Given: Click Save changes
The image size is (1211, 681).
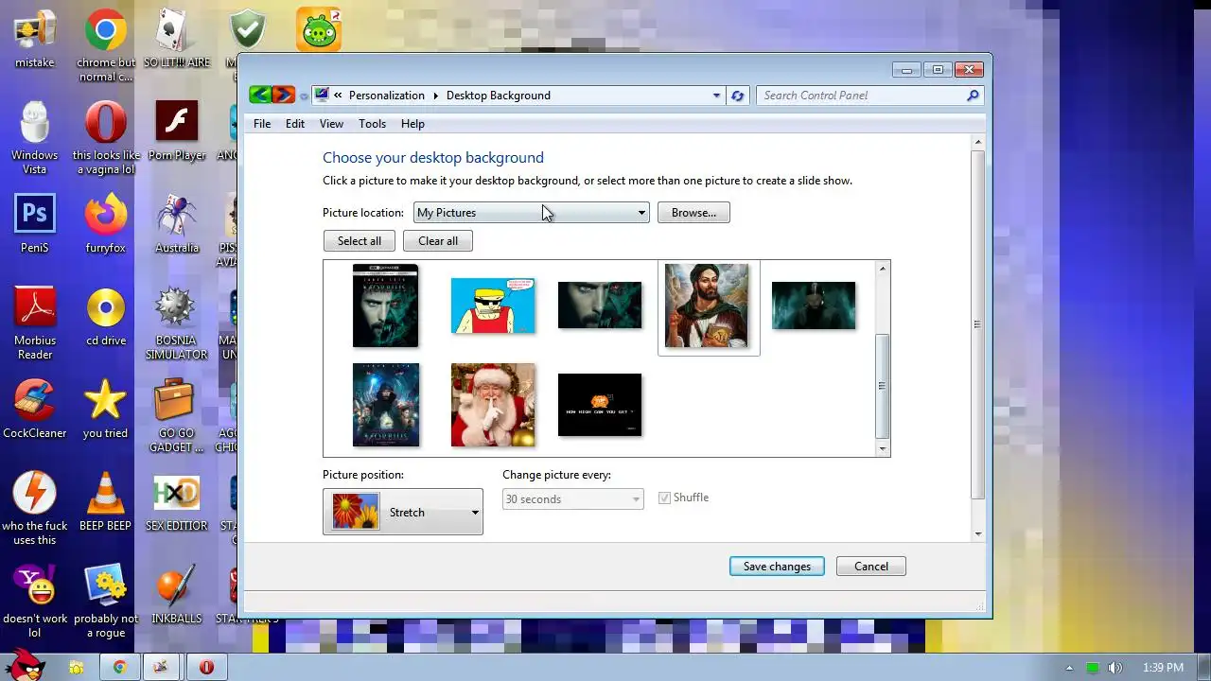Looking at the screenshot, I should coord(777,567).
